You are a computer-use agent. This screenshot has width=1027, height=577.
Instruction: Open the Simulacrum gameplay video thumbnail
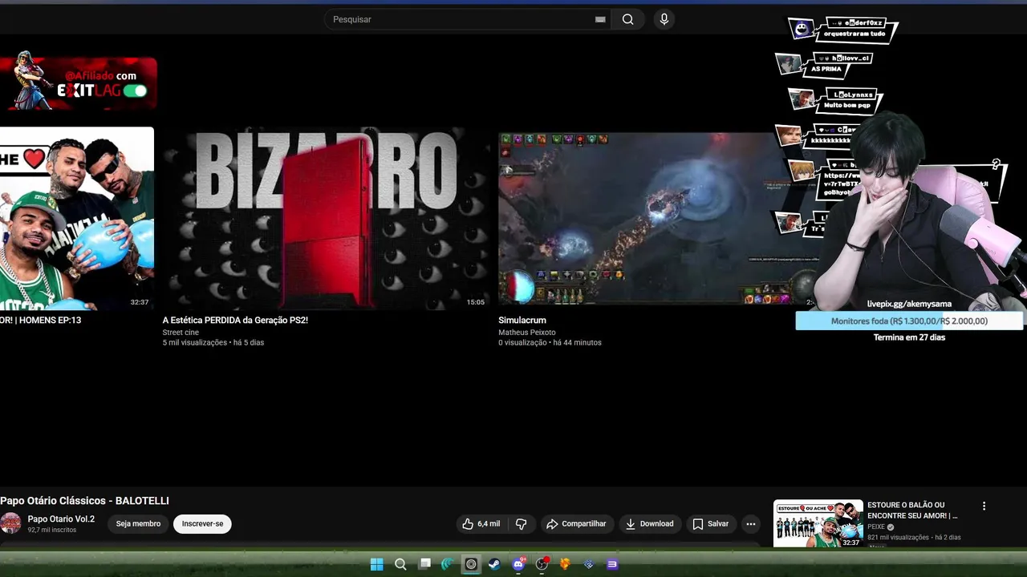(658, 218)
